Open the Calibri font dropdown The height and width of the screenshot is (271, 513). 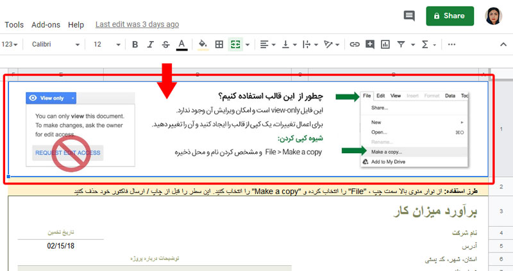55,44
